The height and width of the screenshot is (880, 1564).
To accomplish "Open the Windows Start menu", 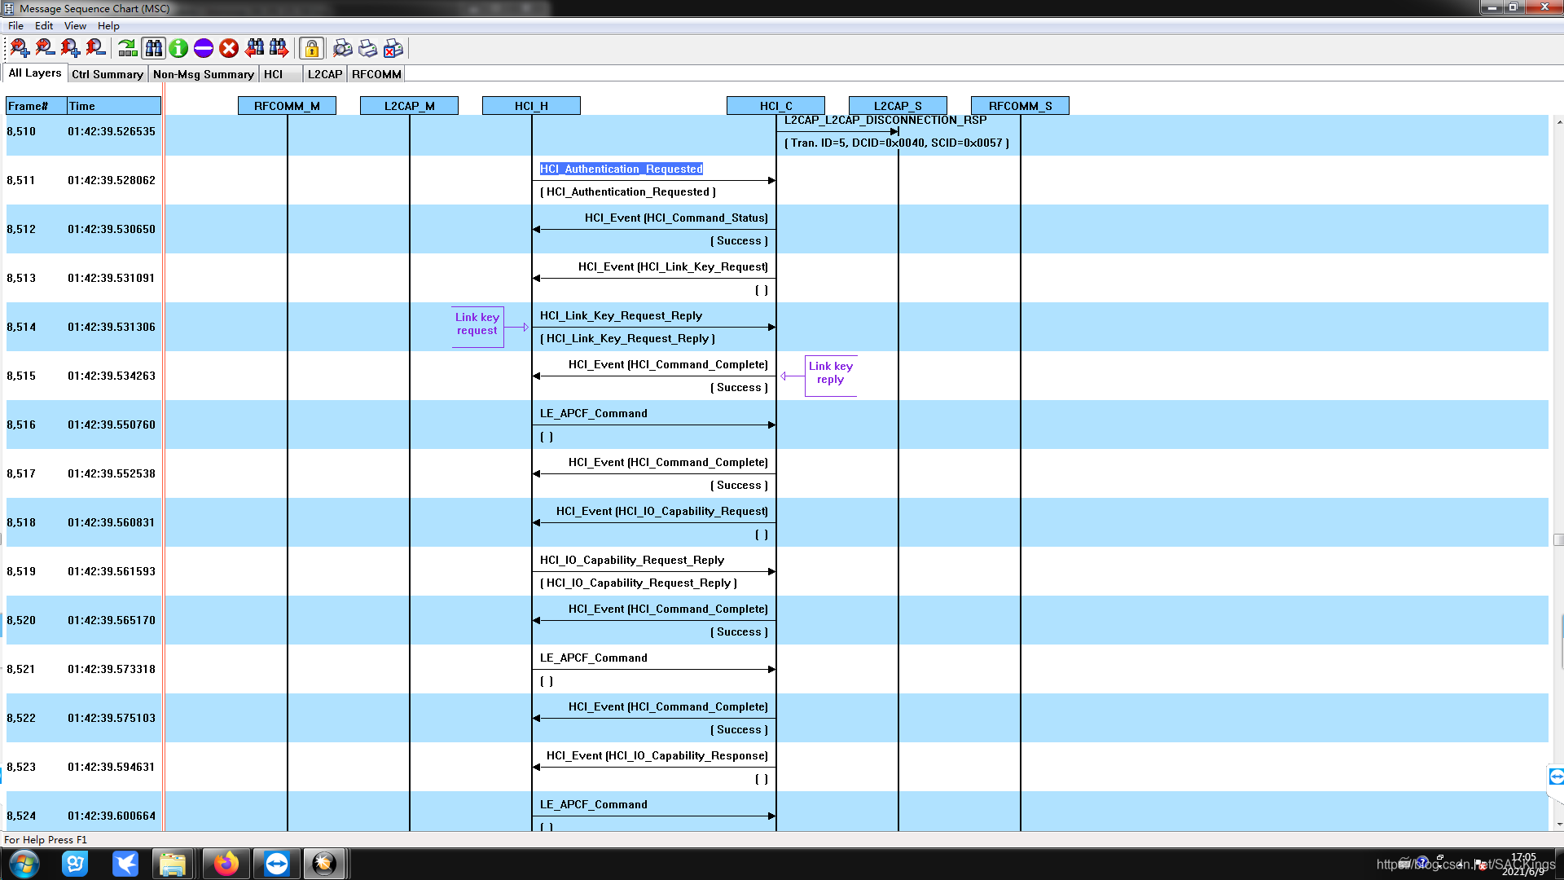I will [24, 864].
